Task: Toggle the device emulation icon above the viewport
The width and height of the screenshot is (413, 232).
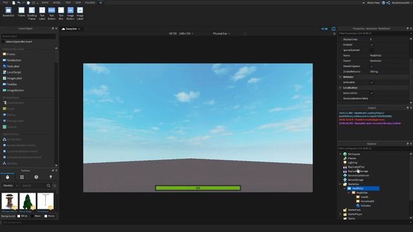Action: pos(334,29)
